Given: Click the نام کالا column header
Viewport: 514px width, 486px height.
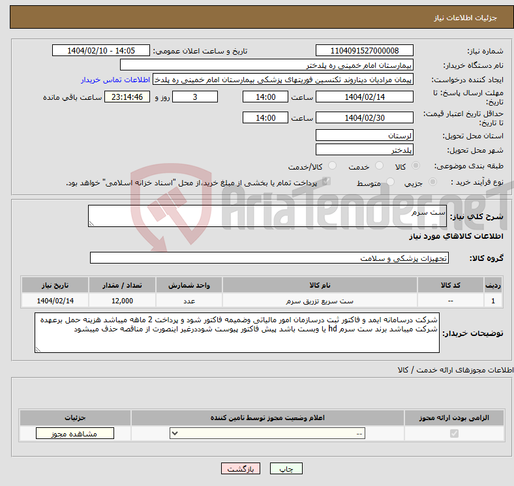Looking at the screenshot, I should pyautogui.click(x=320, y=286).
